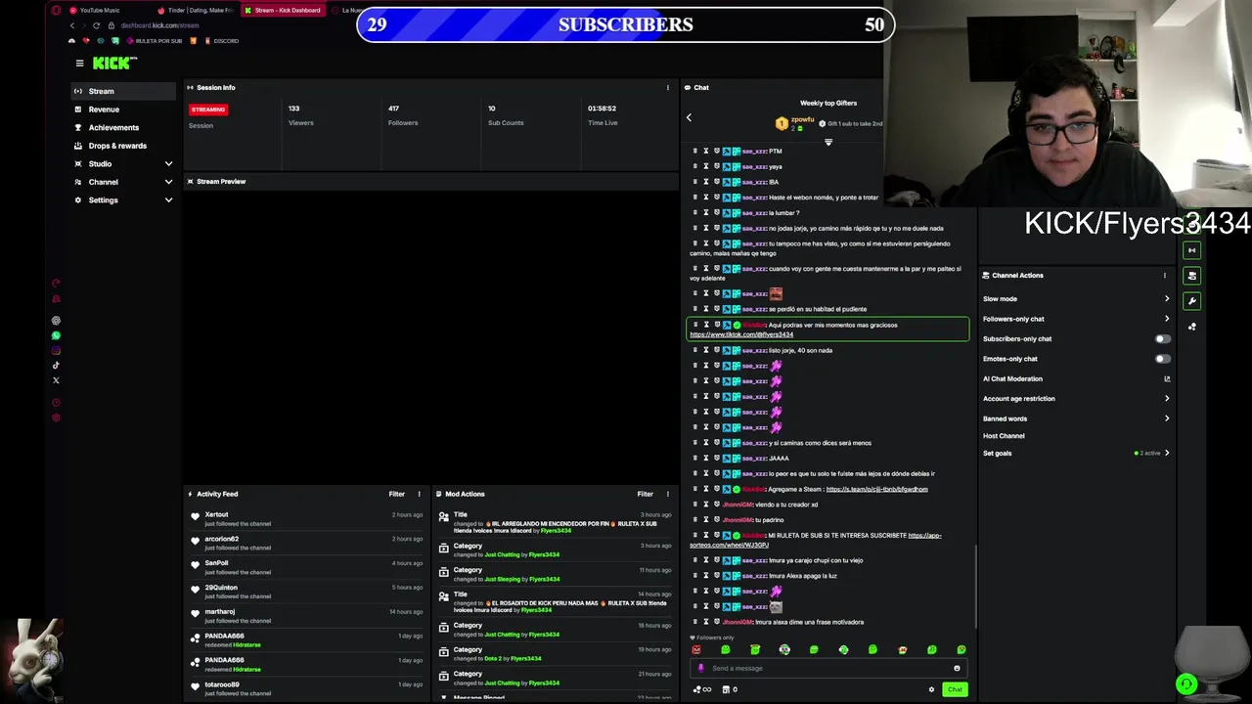This screenshot has height=704, width=1252.
Task: Click the Kick logo
Action: (114, 64)
